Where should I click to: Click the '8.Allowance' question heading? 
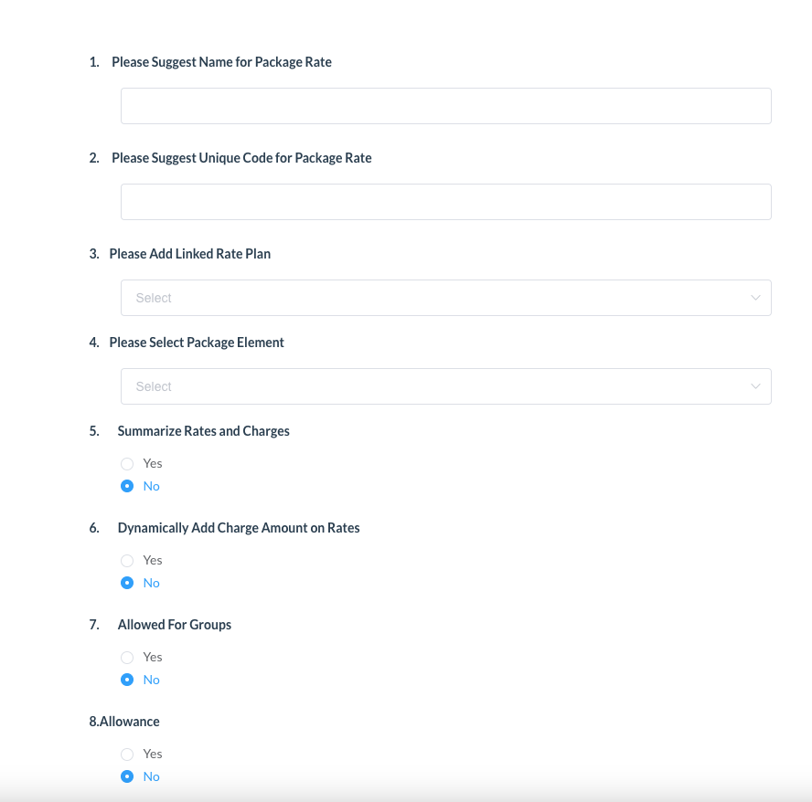tap(124, 722)
